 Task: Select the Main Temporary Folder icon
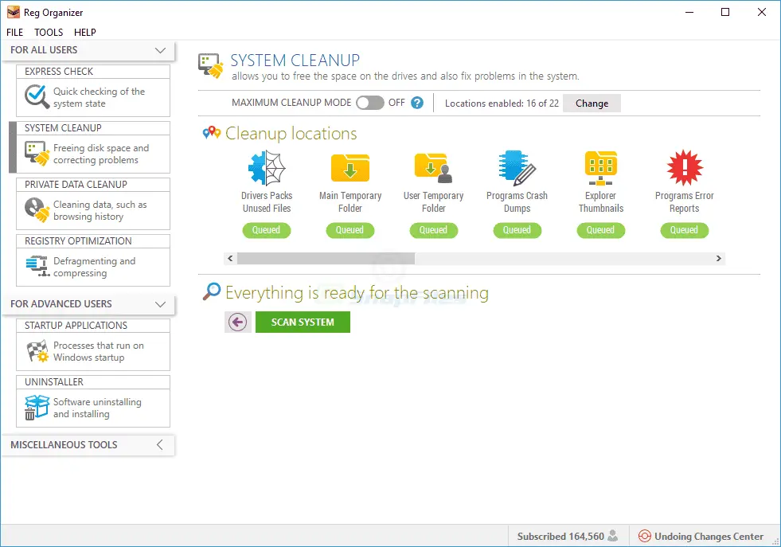pos(350,168)
